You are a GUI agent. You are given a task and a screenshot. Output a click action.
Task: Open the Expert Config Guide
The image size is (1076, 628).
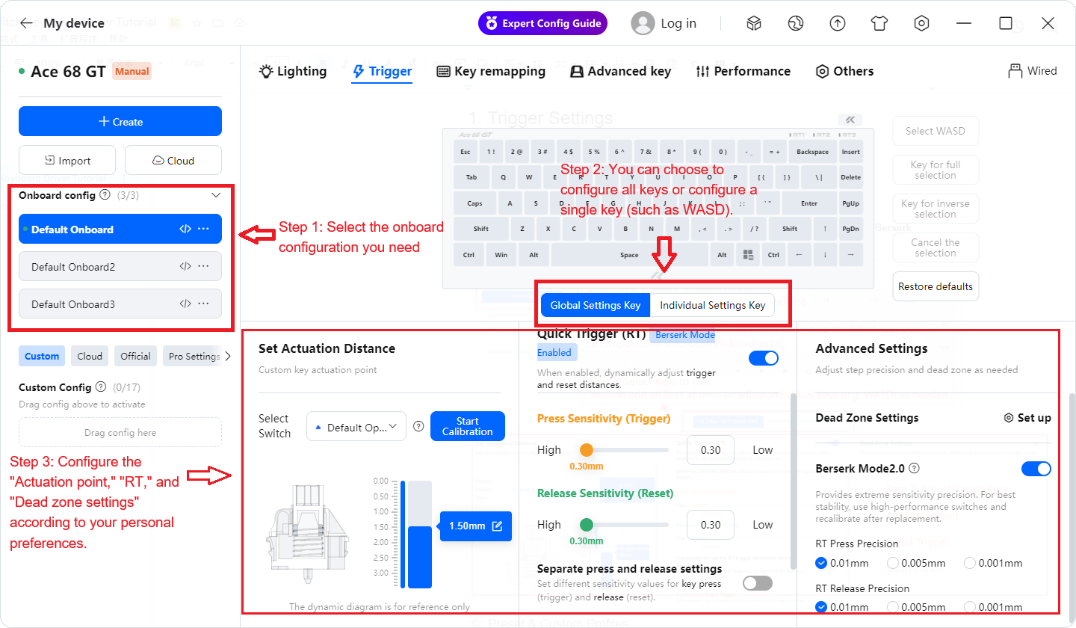pyautogui.click(x=542, y=23)
